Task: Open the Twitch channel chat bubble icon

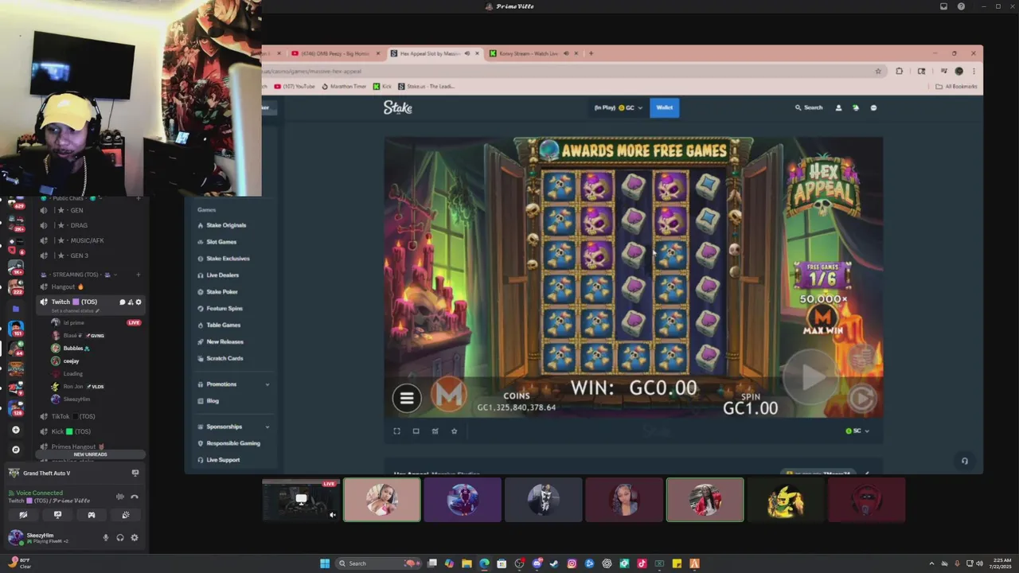Action: pyautogui.click(x=122, y=302)
